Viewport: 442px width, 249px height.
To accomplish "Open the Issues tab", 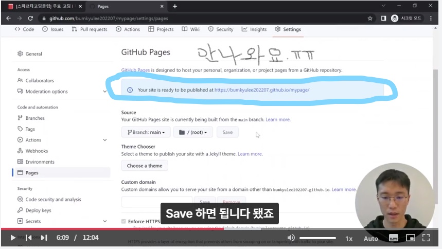I will click(x=52, y=29).
